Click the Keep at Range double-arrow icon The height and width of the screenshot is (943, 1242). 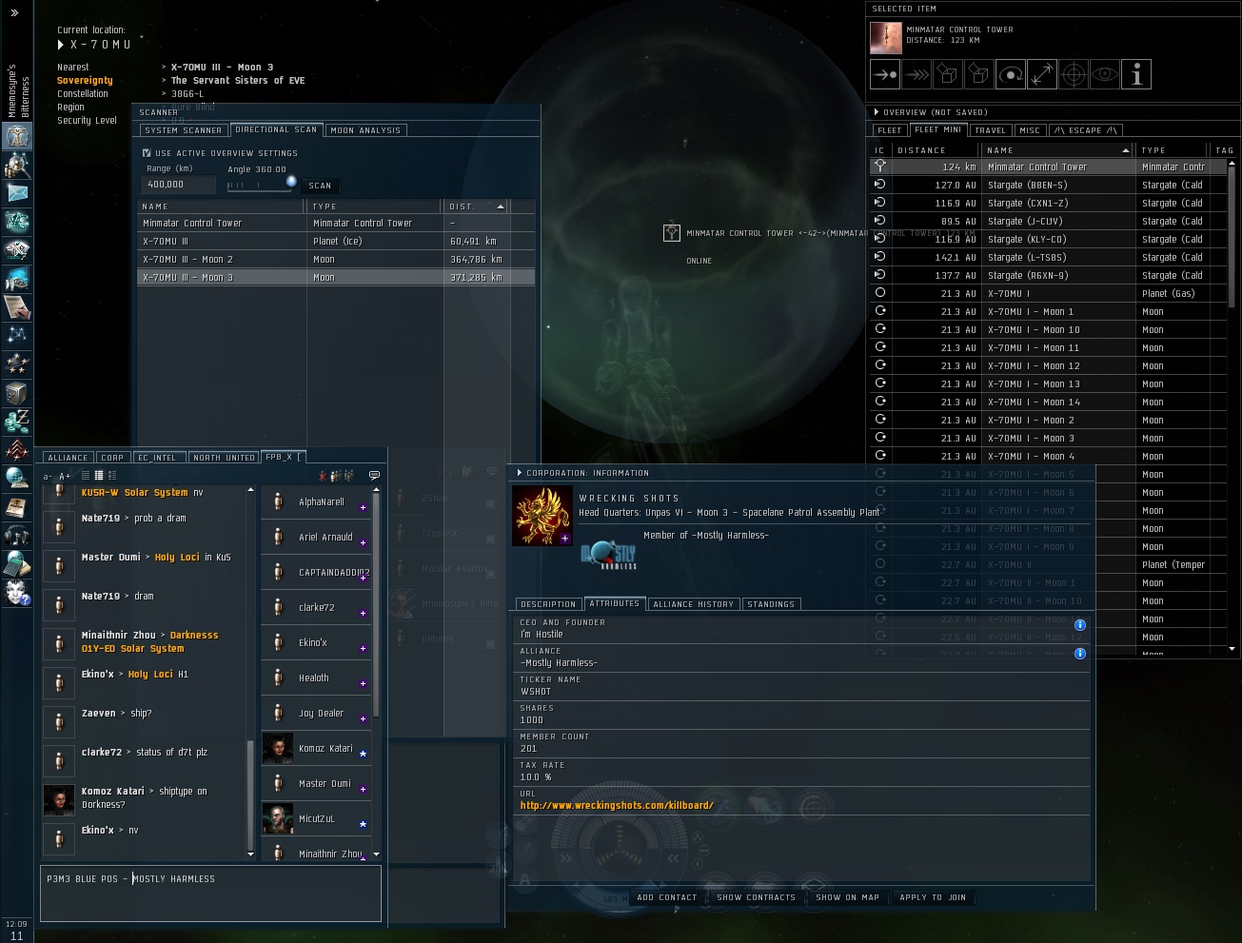pos(1042,74)
